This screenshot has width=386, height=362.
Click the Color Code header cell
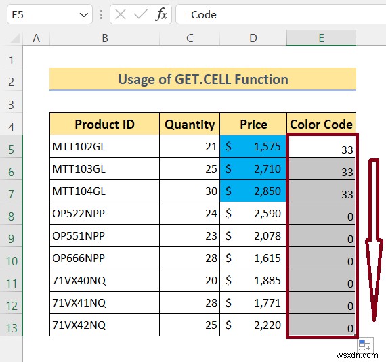click(x=321, y=124)
